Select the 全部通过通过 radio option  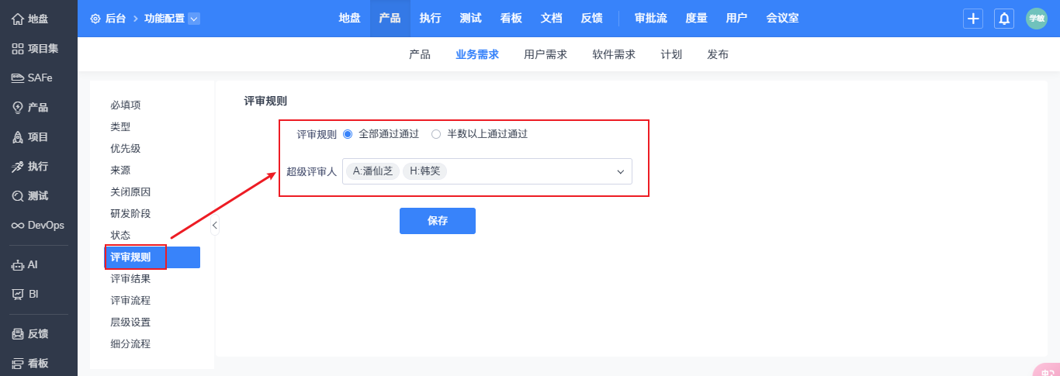point(348,133)
